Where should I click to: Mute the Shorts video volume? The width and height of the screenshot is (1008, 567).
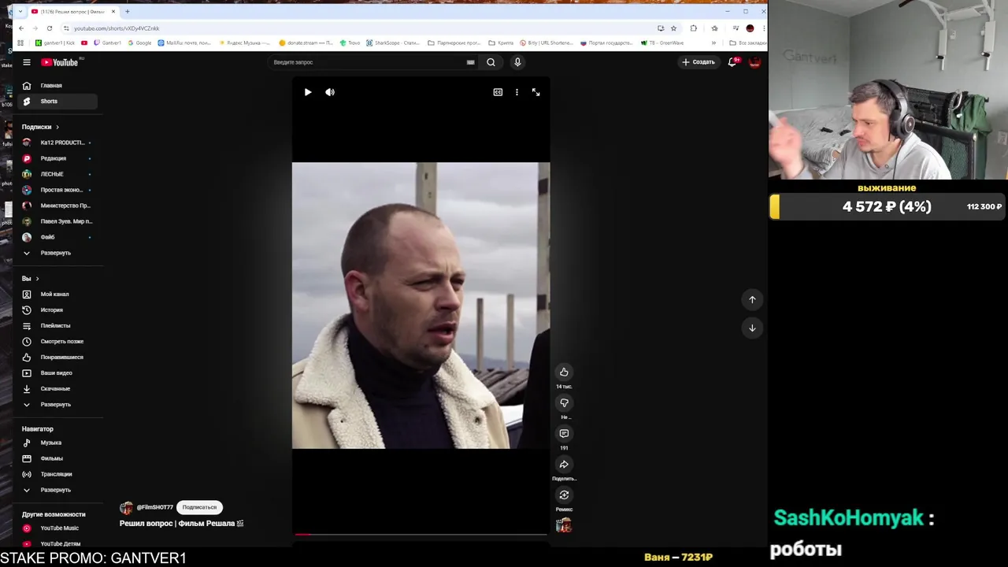(x=330, y=92)
